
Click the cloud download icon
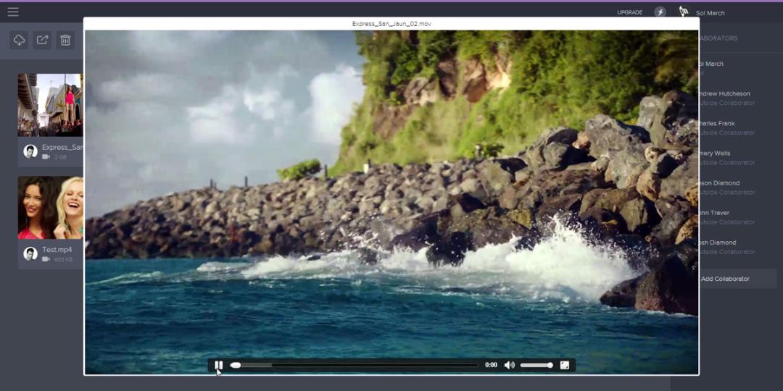[19, 41]
